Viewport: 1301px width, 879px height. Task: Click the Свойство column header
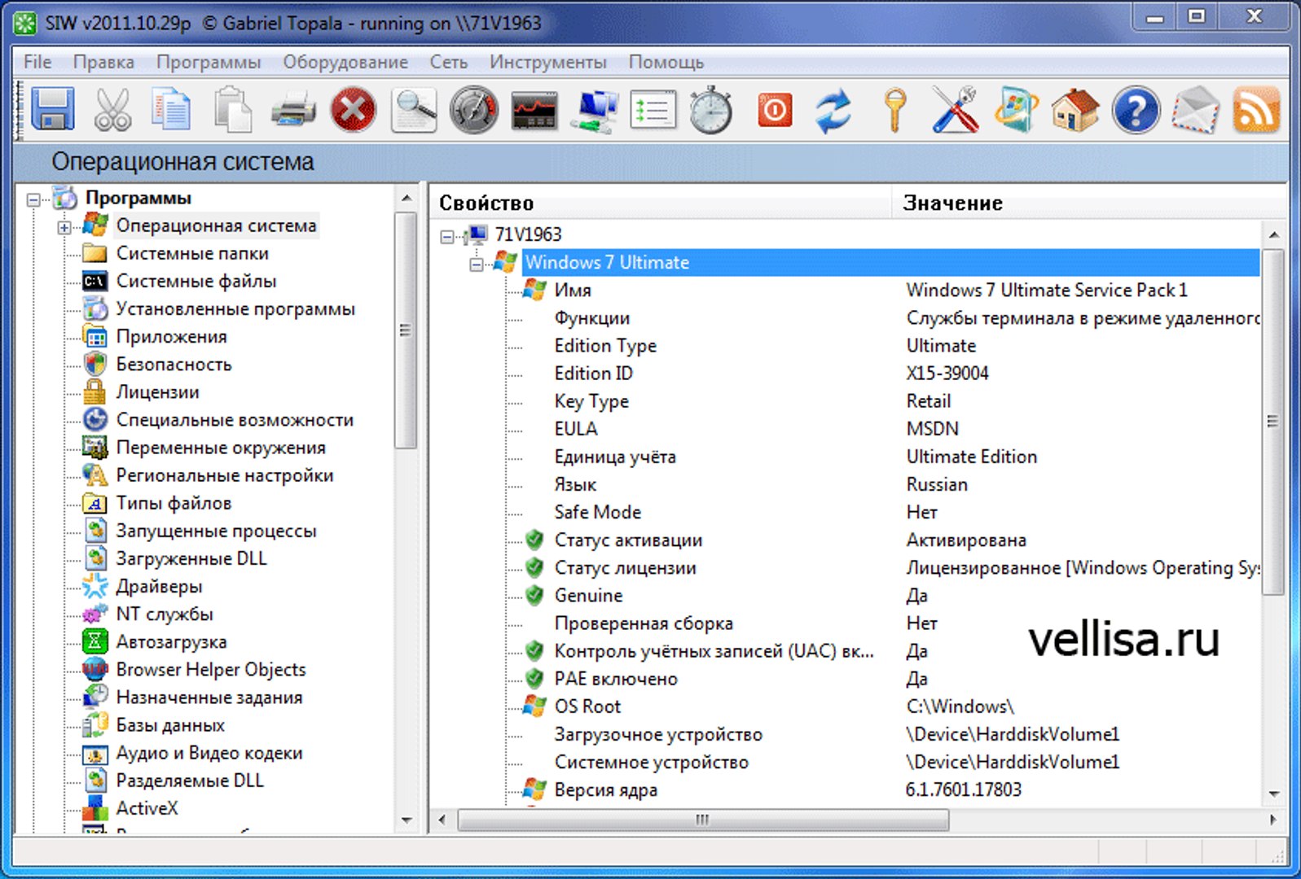point(661,203)
